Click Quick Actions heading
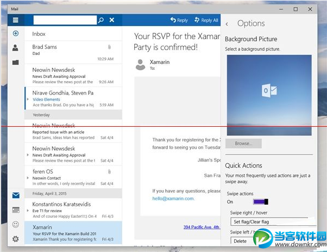This screenshot has height=252, width=327. click(243, 165)
